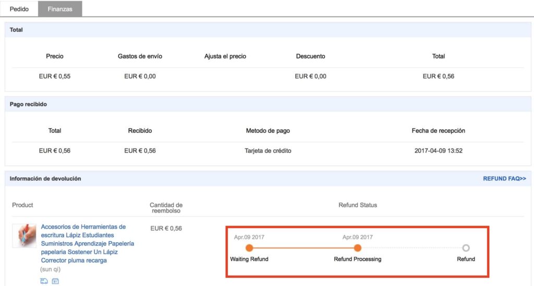The height and width of the screenshot is (286, 534).
Task: Click the Información de devolución section header
Action: (45, 179)
